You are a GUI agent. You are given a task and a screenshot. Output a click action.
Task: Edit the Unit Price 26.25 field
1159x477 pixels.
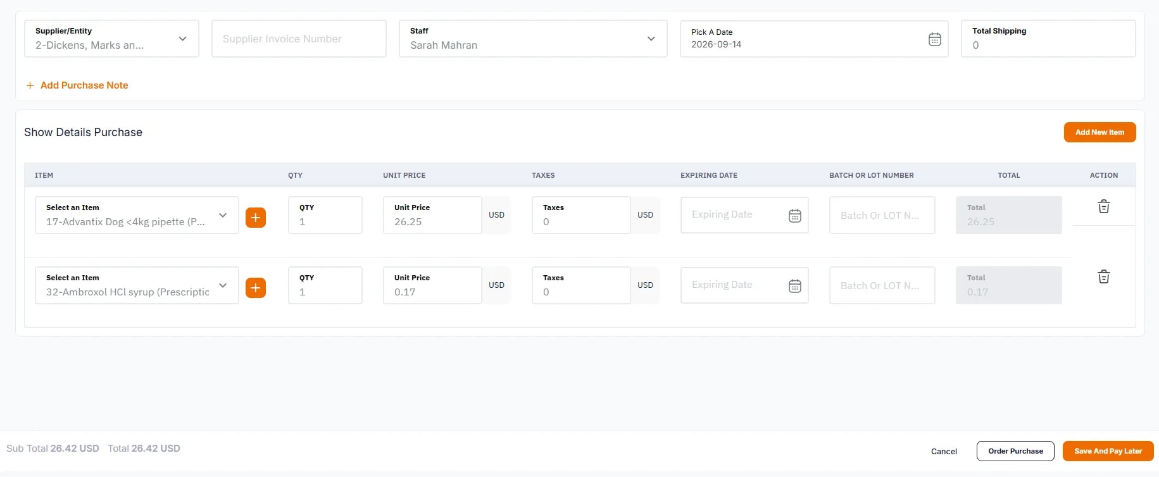(x=432, y=215)
